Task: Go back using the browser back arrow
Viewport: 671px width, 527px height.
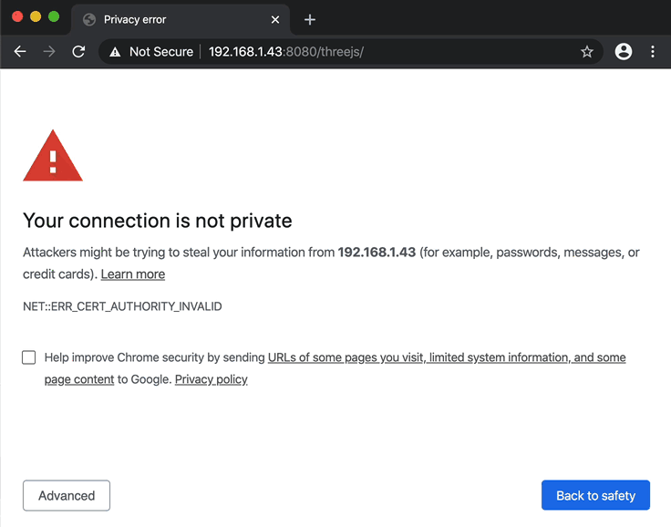Action: [20, 52]
